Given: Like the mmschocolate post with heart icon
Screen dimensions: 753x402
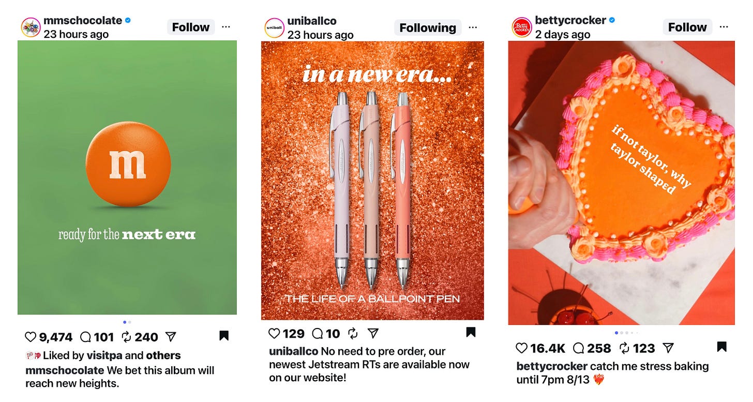Looking at the screenshot, I should point(31,337).
